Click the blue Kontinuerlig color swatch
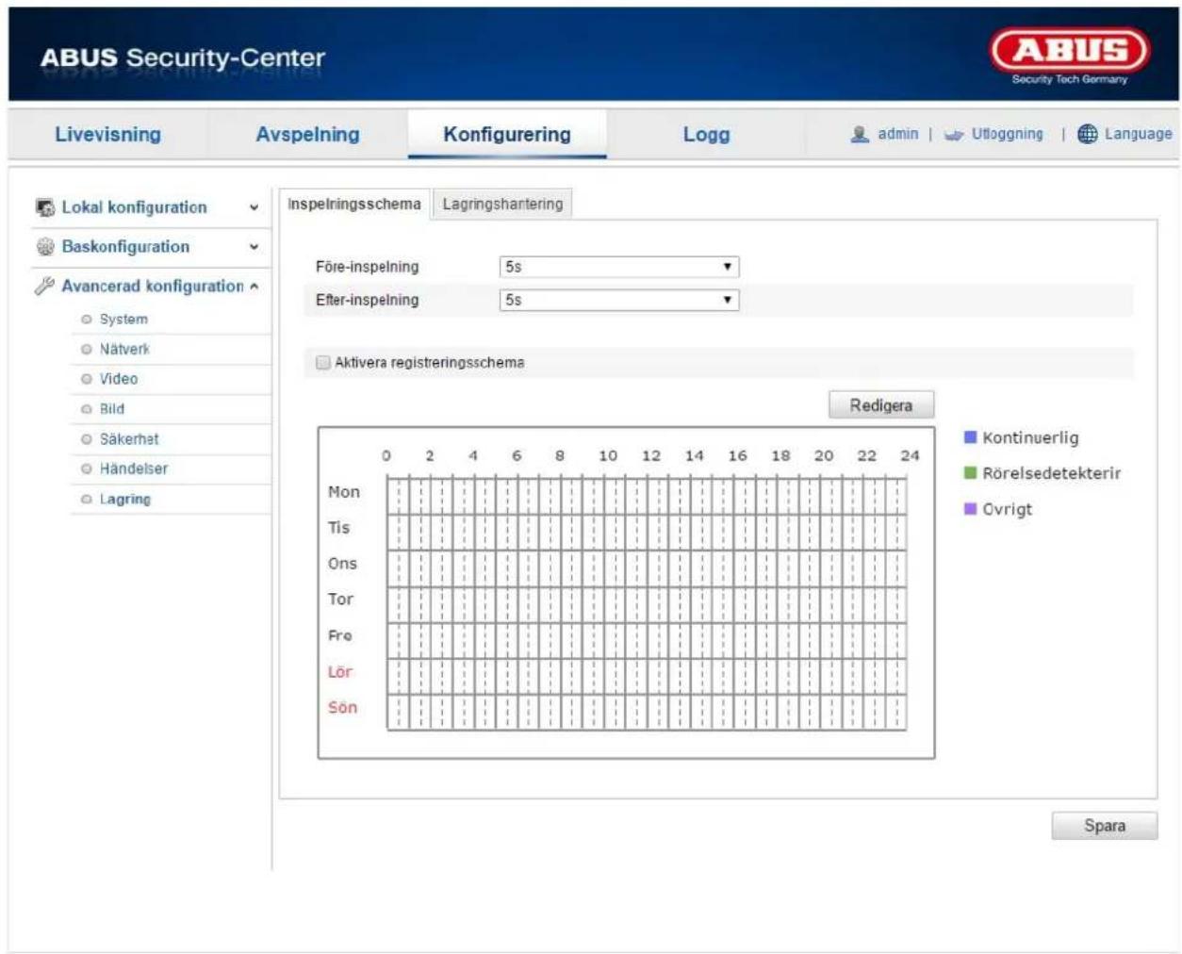 (970, 437)
